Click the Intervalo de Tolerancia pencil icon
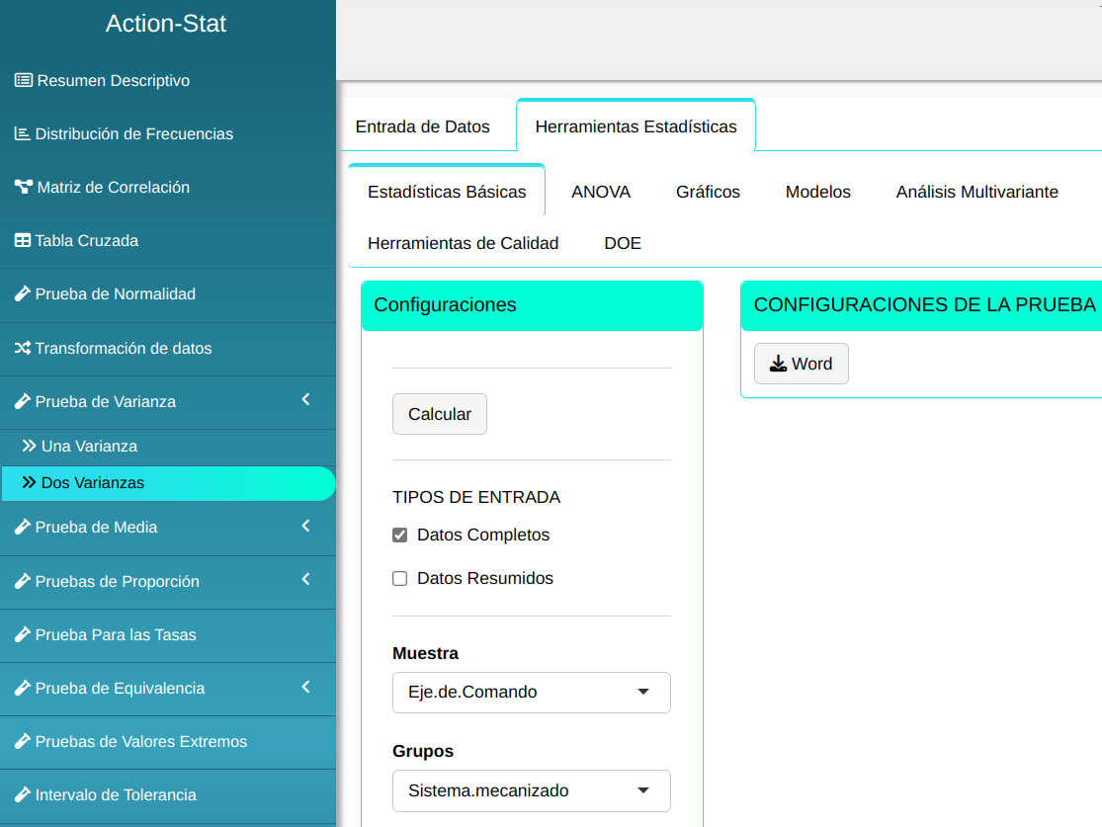The width and height of the screenshot is (1102, 827). pyautogui.click(x=22, y=794)
